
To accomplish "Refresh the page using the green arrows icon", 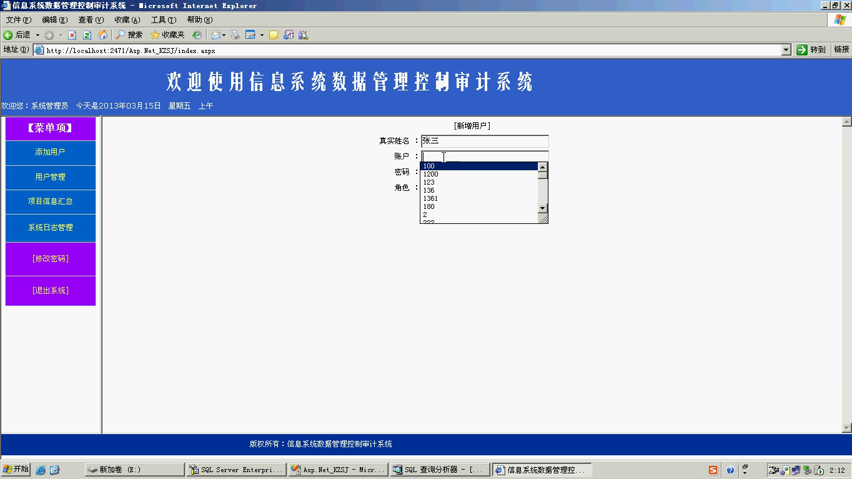I will pyautogui.click(x=87, y=35).
